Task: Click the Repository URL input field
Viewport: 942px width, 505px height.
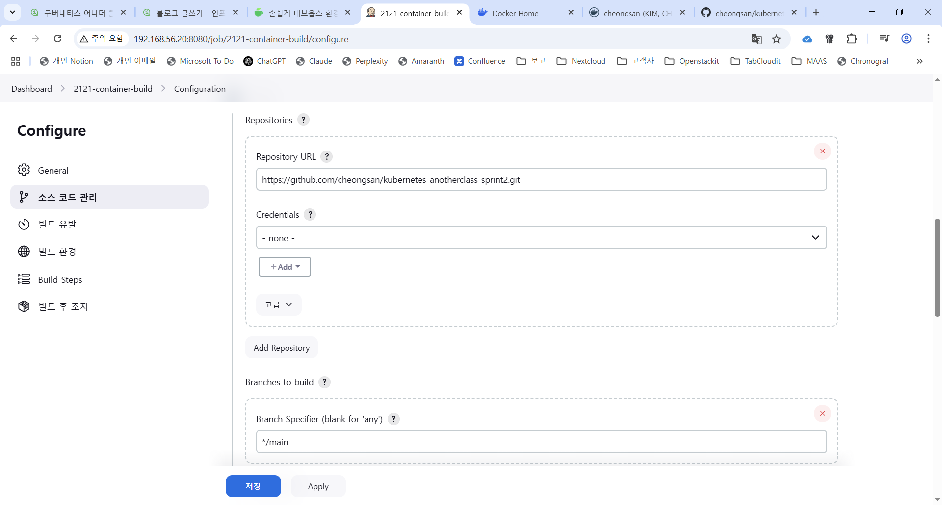Action: [x=541, y=179]
